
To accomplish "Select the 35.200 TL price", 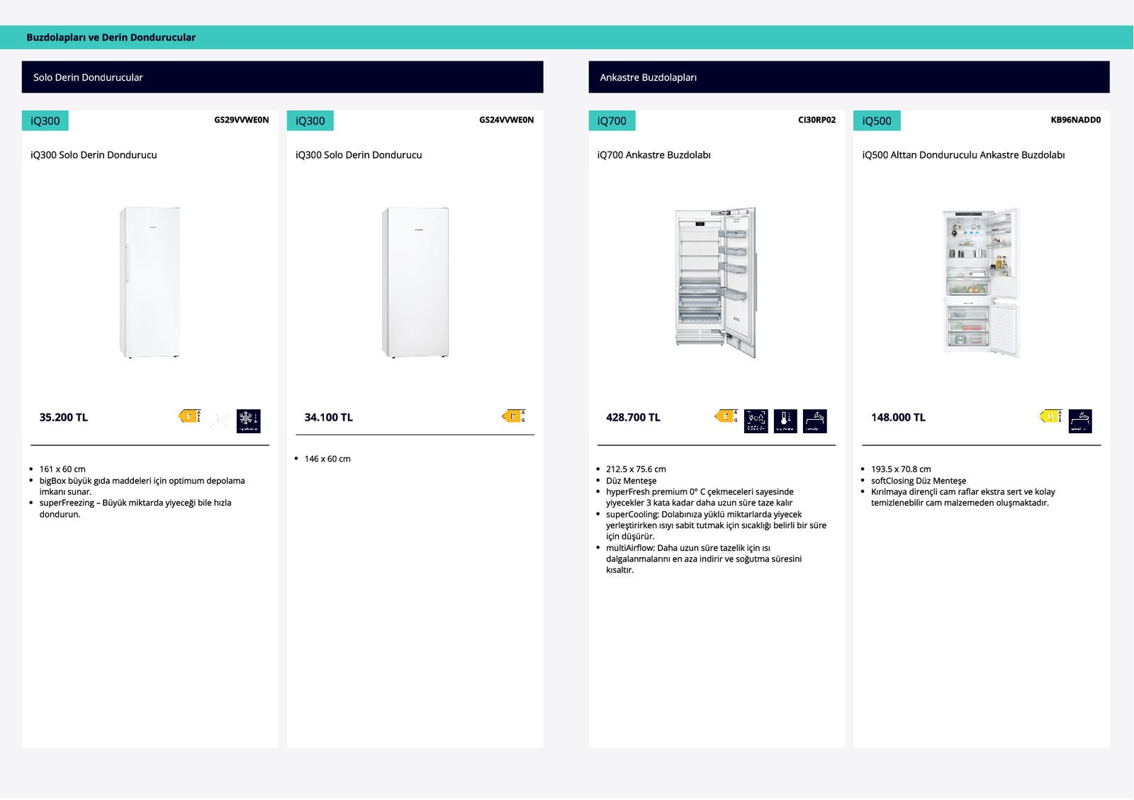I will click(x=64, y=418).
